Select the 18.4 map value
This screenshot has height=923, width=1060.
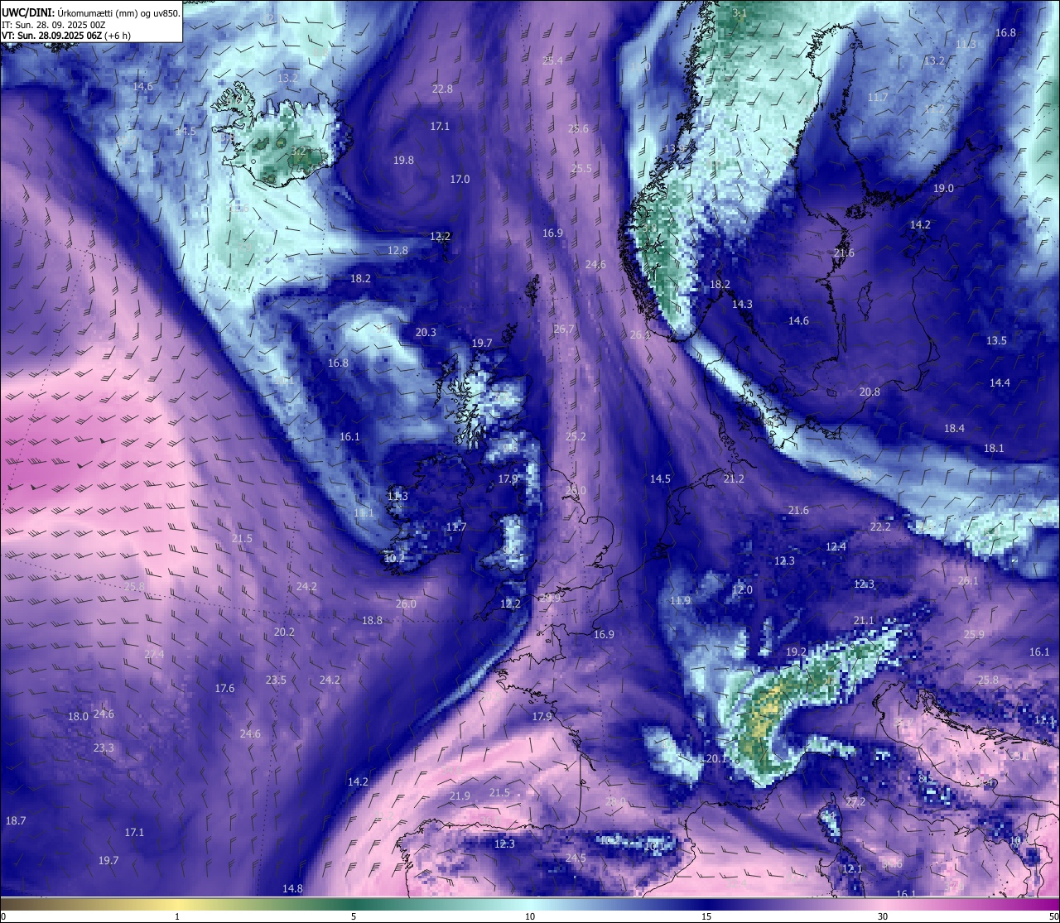[954, 429]
